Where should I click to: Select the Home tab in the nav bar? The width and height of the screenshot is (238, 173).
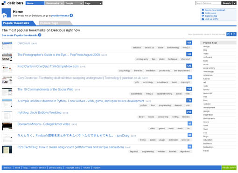[x=35, y=3]
